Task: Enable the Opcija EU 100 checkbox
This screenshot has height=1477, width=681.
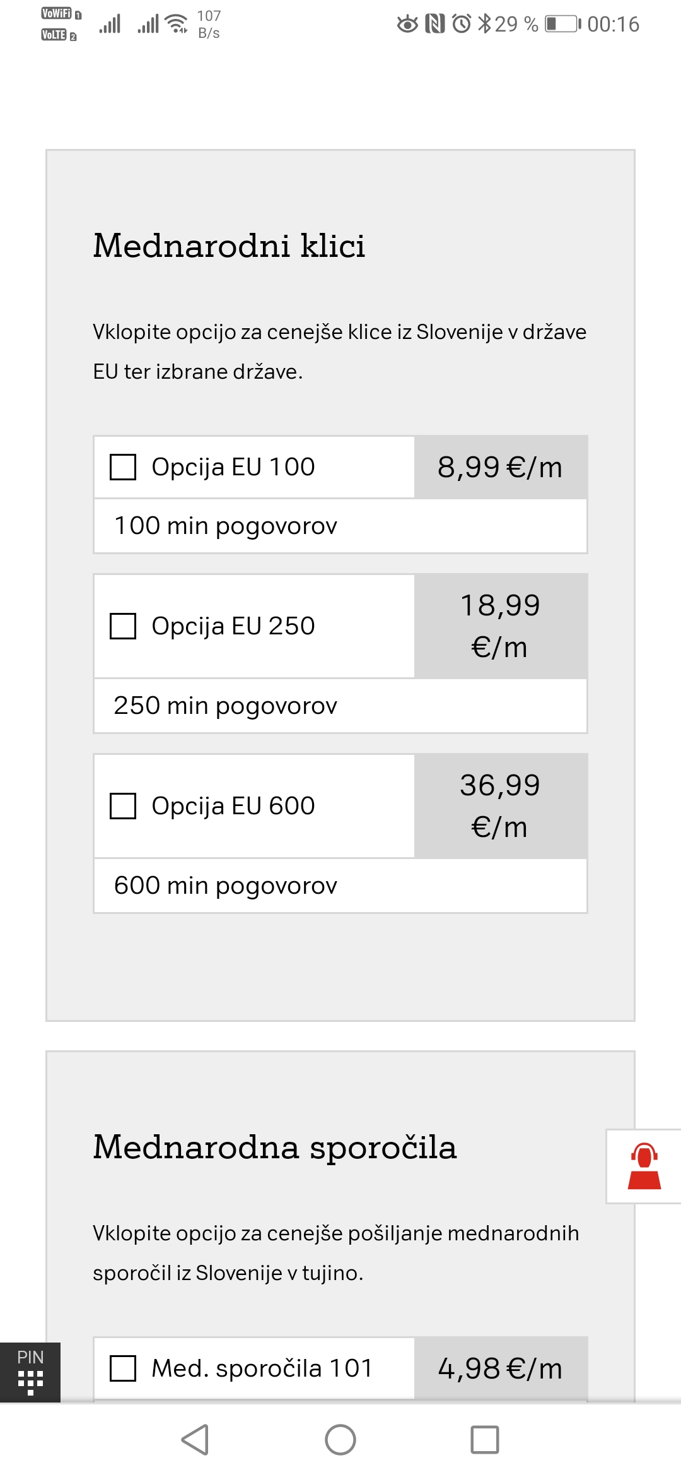Action: point(123,467)
